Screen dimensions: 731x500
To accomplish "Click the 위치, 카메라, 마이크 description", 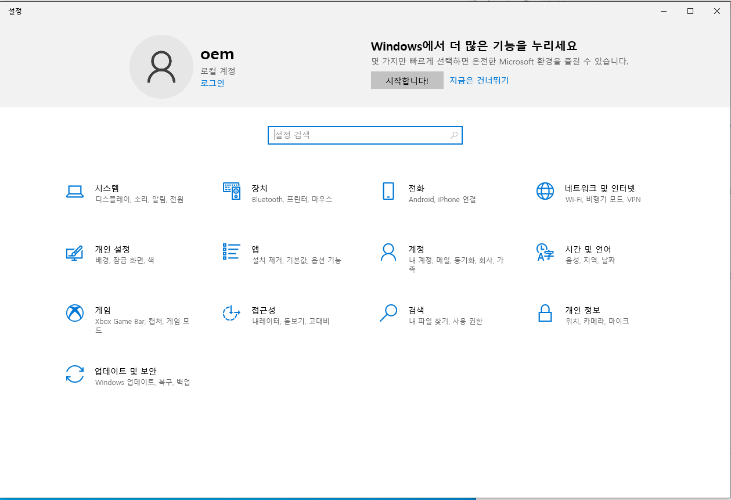I will pos(597,322).
